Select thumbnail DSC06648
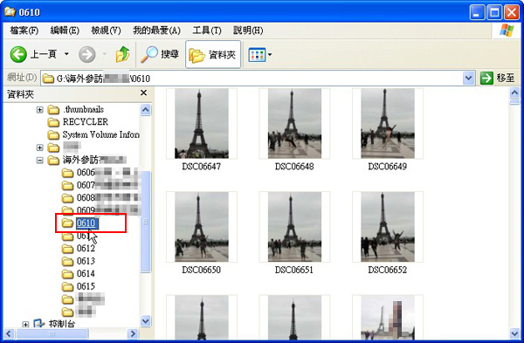Screen dimensions: 524x343 (x=294, y=123)
